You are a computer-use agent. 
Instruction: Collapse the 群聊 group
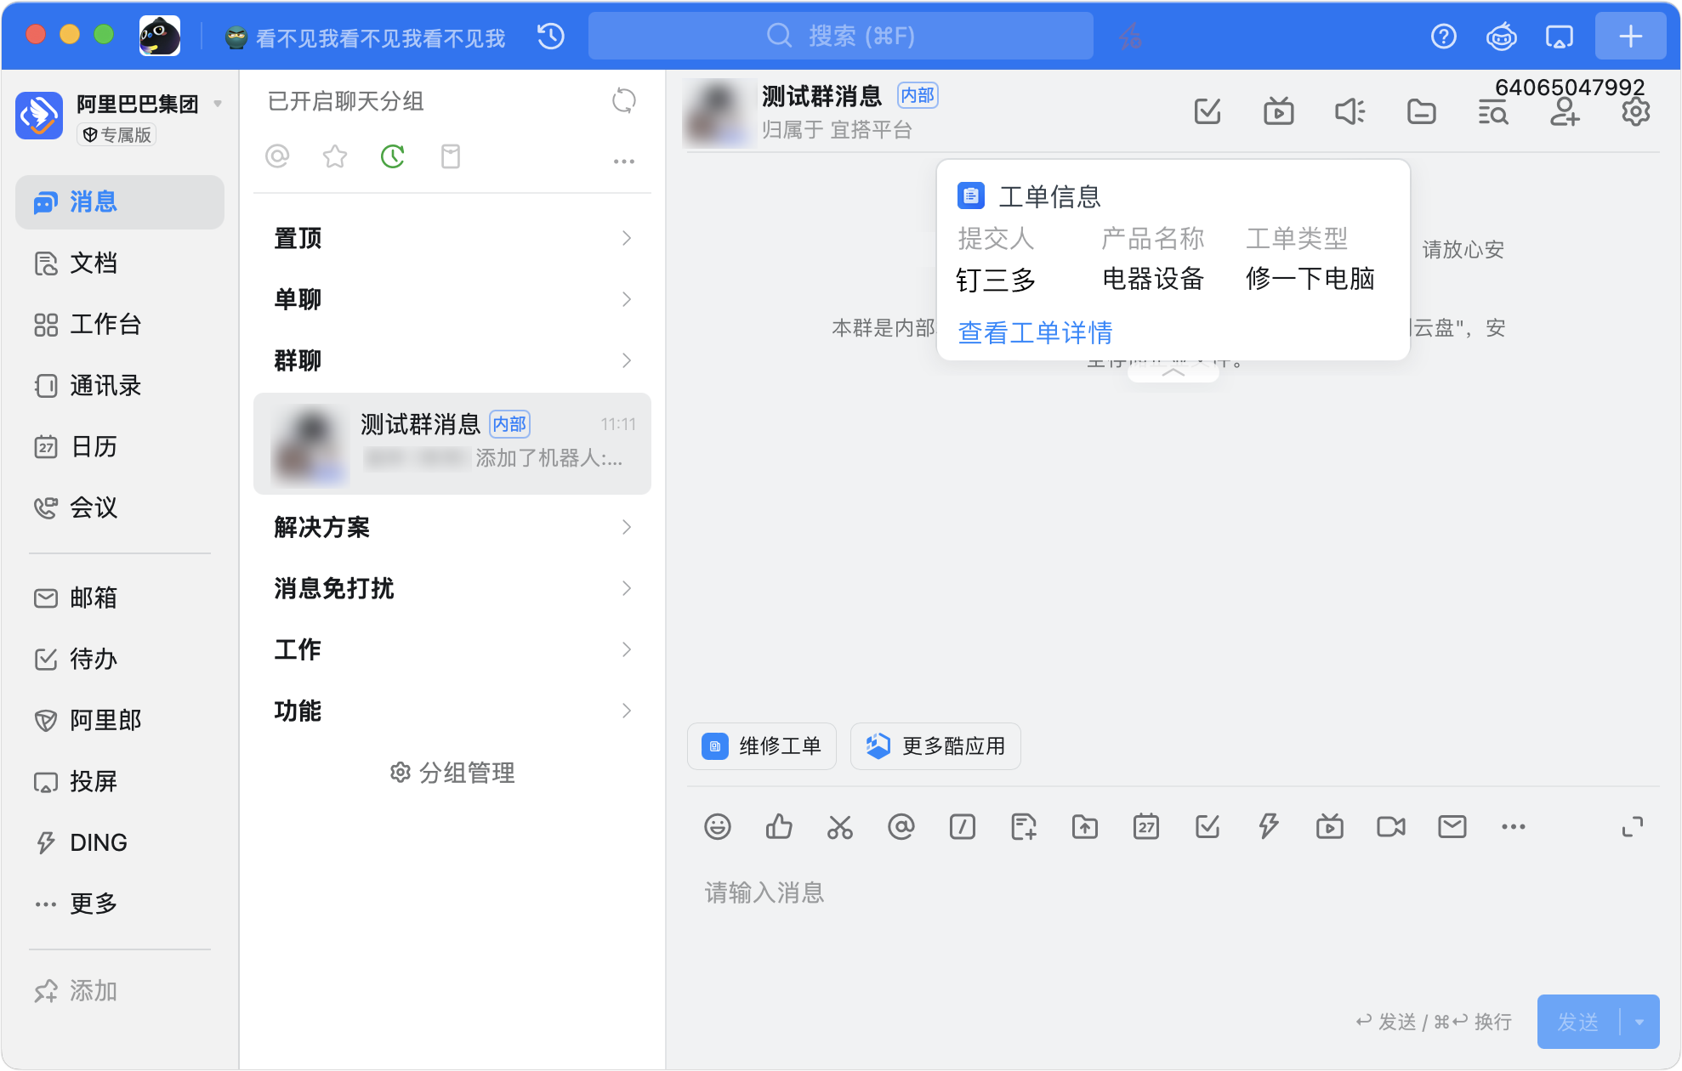452,361
